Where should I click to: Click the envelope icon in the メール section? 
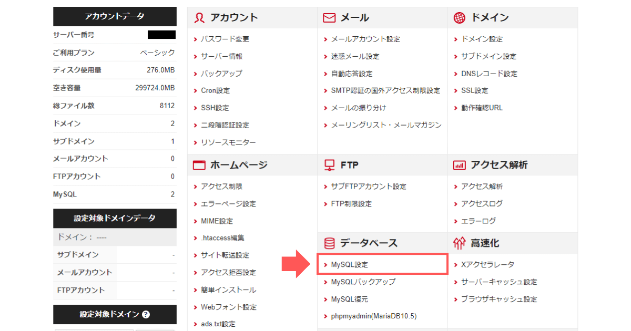click(x=329, y=17)
